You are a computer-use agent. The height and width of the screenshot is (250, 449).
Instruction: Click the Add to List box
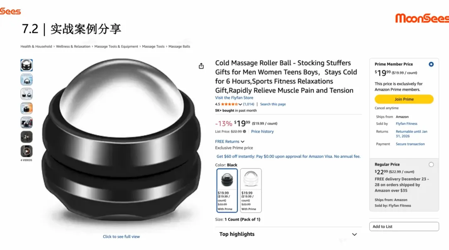click(404, 227)
